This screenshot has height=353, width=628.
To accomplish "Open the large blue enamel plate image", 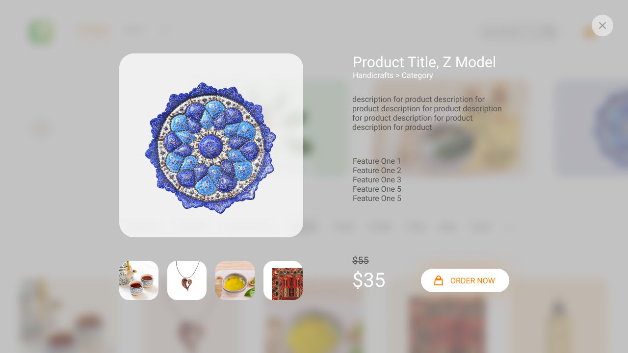I will coord(211,145).
